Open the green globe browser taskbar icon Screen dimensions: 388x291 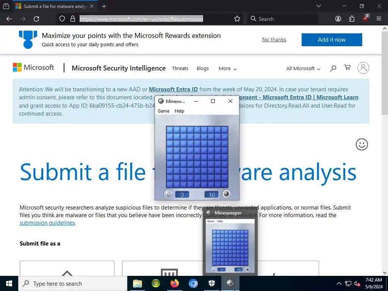156,283
